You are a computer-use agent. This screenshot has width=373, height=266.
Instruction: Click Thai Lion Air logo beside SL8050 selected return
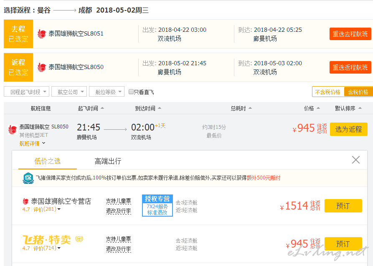(42, 67)
